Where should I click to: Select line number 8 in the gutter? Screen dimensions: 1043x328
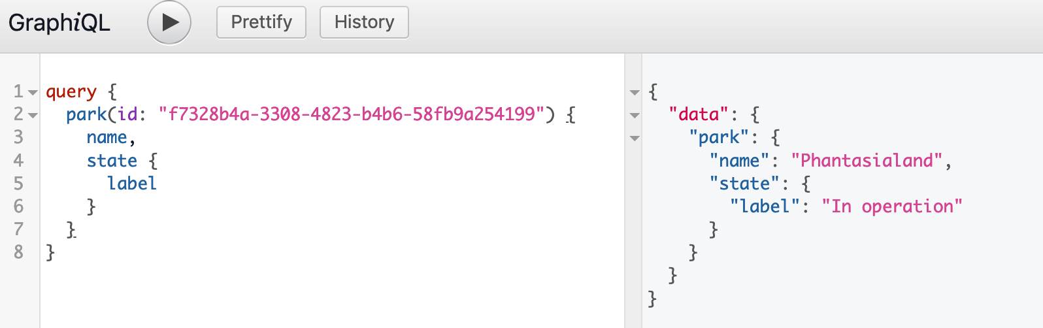click(18, 252)
